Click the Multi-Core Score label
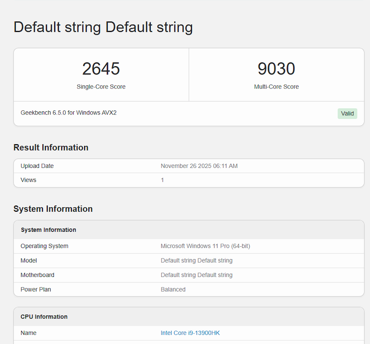The width and height of the screenshot is (370, 344). pos(276,87)
